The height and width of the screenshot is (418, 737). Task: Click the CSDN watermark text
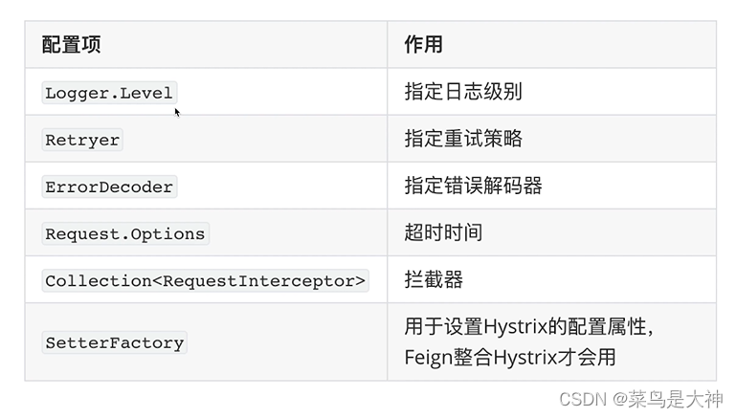click(581, 399)
